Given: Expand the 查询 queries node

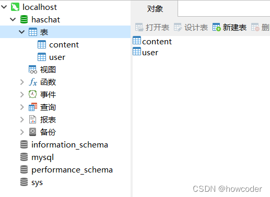Looking at the screenshot, I should [x=22, y=107].
